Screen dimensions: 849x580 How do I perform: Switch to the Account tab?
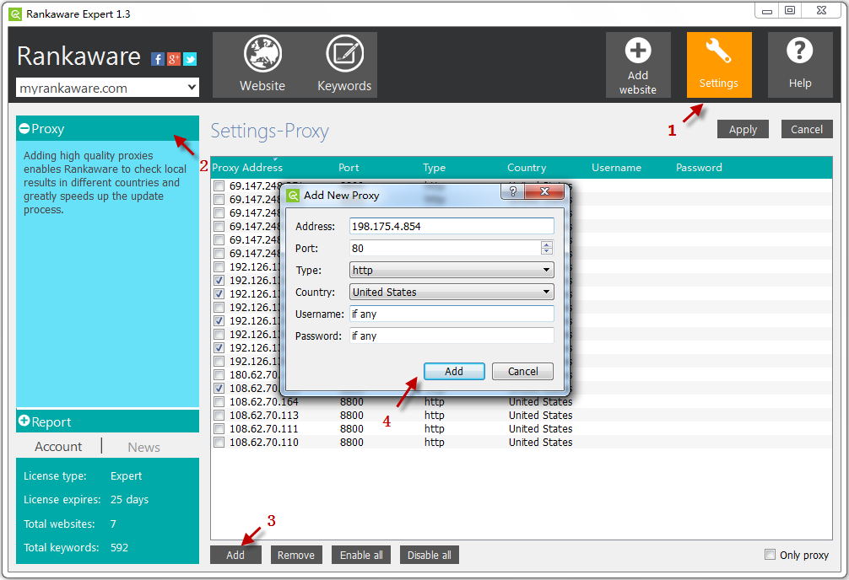[58, 447]
